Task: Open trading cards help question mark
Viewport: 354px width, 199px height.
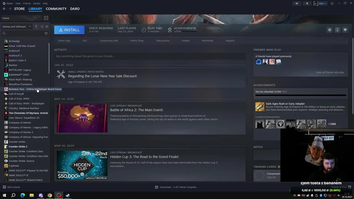Action: tap(279, 167)
